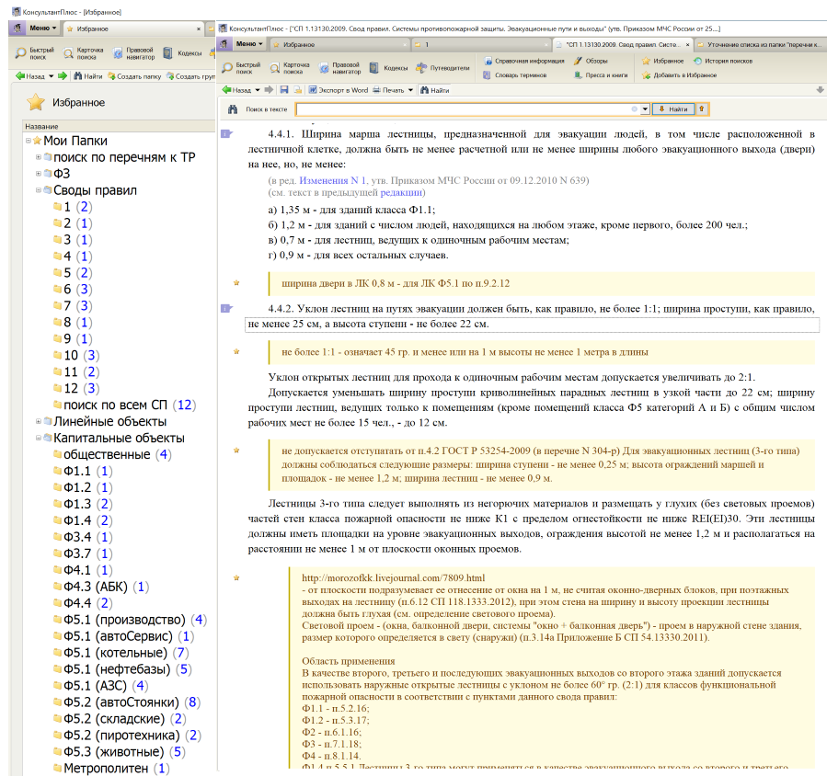Click Добавить в Избранное
Screen dimensions: 827x776
(x=679, y=75)
